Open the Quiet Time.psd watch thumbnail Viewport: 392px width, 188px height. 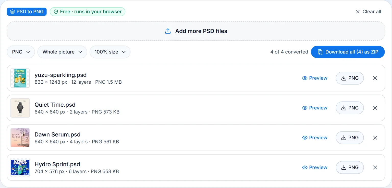point(20,108)
